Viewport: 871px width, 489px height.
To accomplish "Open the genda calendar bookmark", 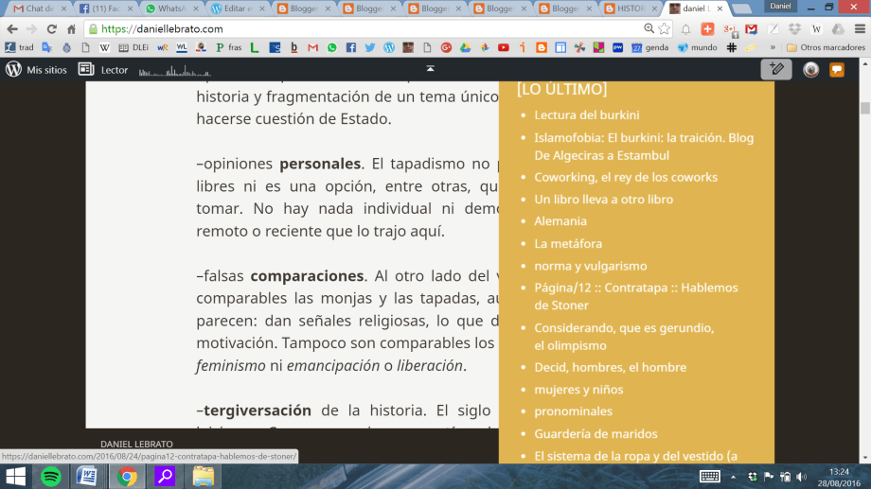I will point(649,47).
